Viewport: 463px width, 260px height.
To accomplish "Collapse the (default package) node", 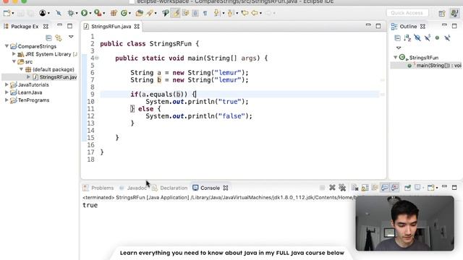I will click(21, 69).
